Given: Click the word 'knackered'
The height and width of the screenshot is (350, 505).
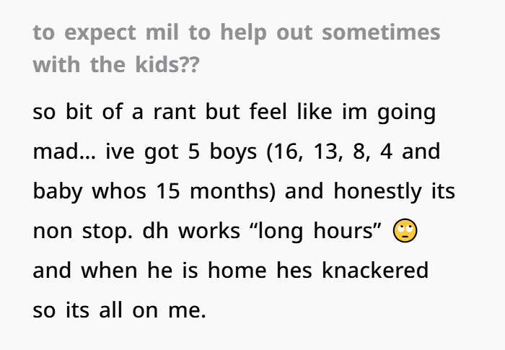Looking at the screenshot, I should 375,270.
